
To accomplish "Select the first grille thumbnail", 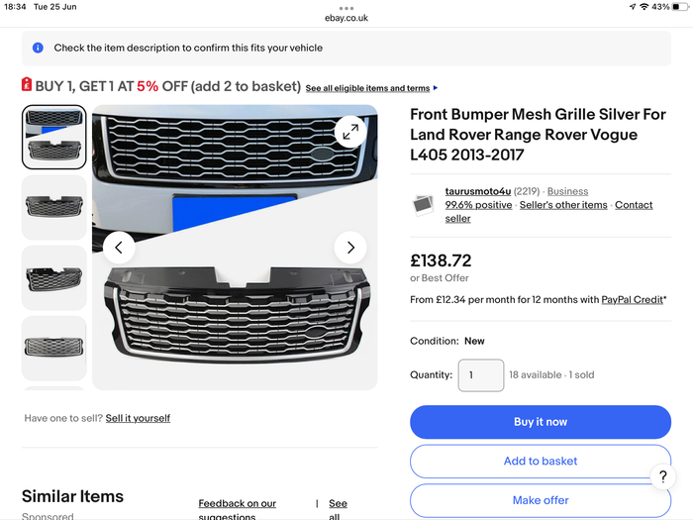I will coord(53,137).
